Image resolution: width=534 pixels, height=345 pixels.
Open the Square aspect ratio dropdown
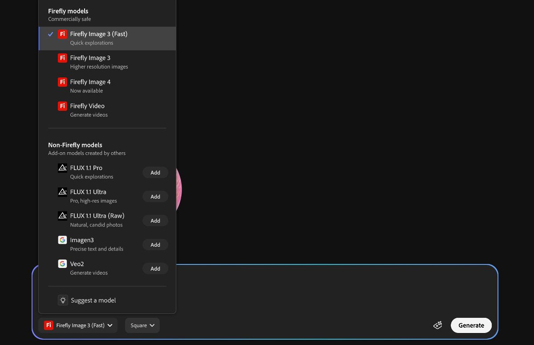point(142,325)
